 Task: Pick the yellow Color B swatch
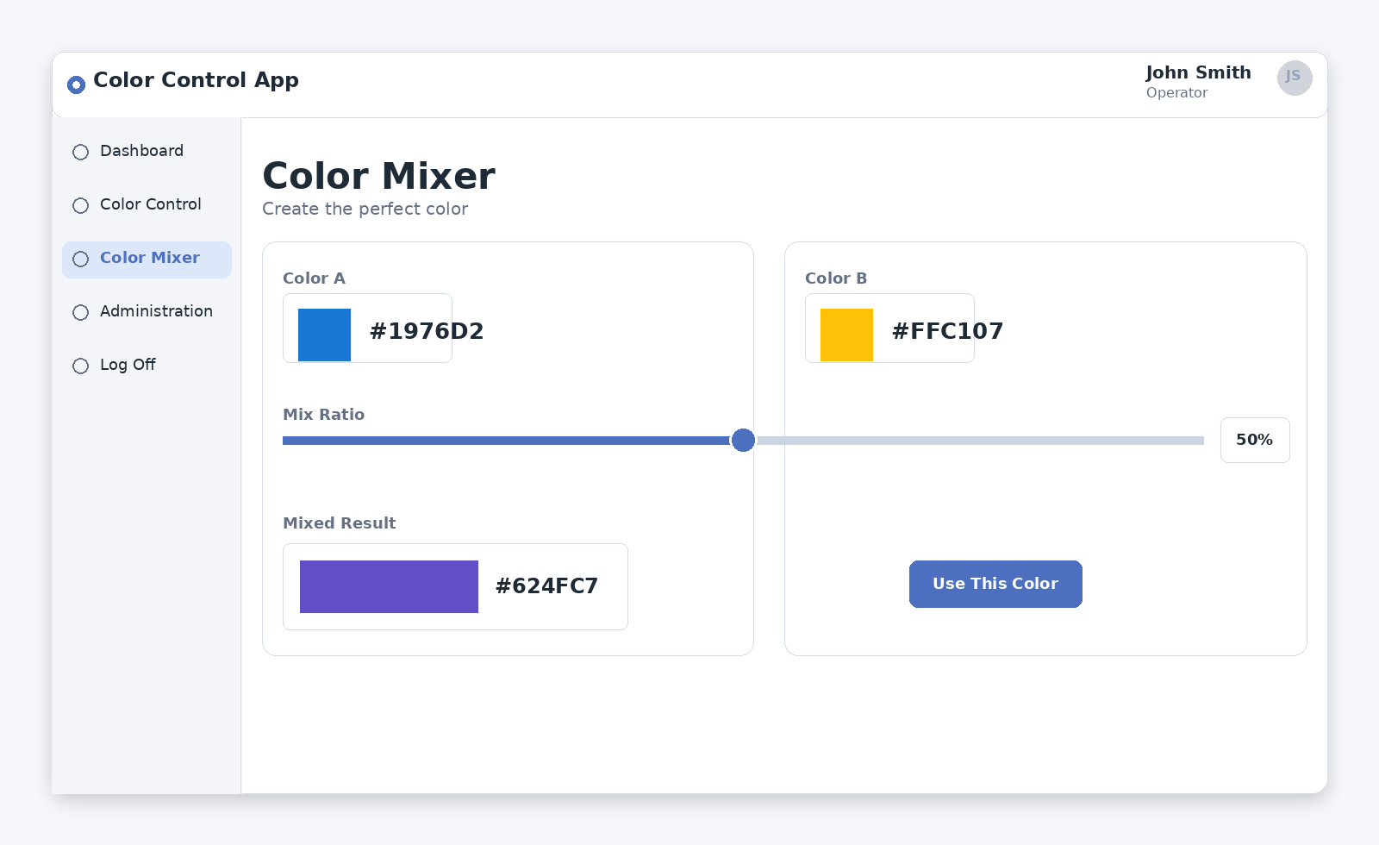click(x=846, y=335)
